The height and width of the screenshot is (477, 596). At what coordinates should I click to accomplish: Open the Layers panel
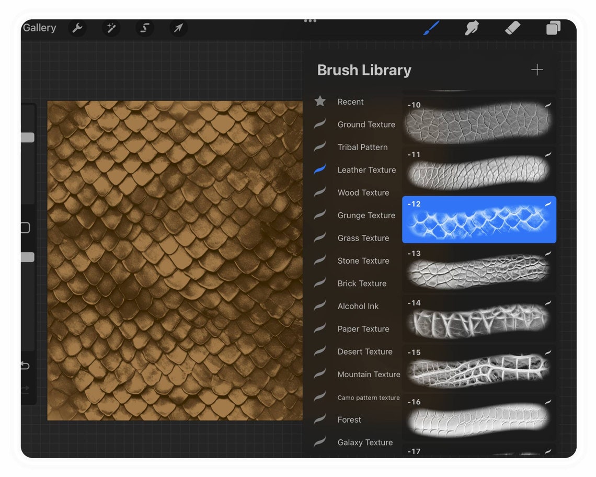[x=553, y=28]
